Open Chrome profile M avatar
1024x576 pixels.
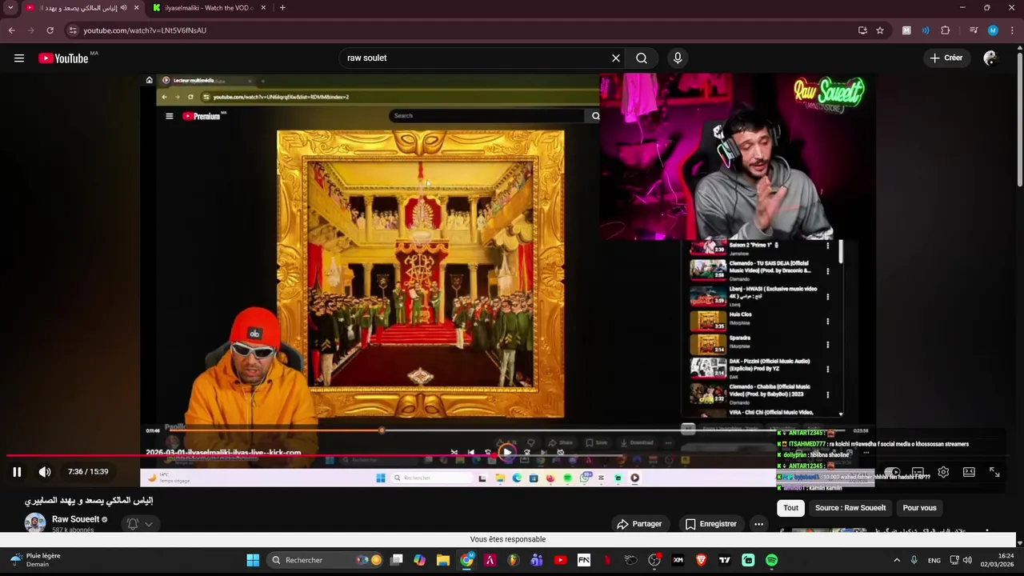coord(993,30)
